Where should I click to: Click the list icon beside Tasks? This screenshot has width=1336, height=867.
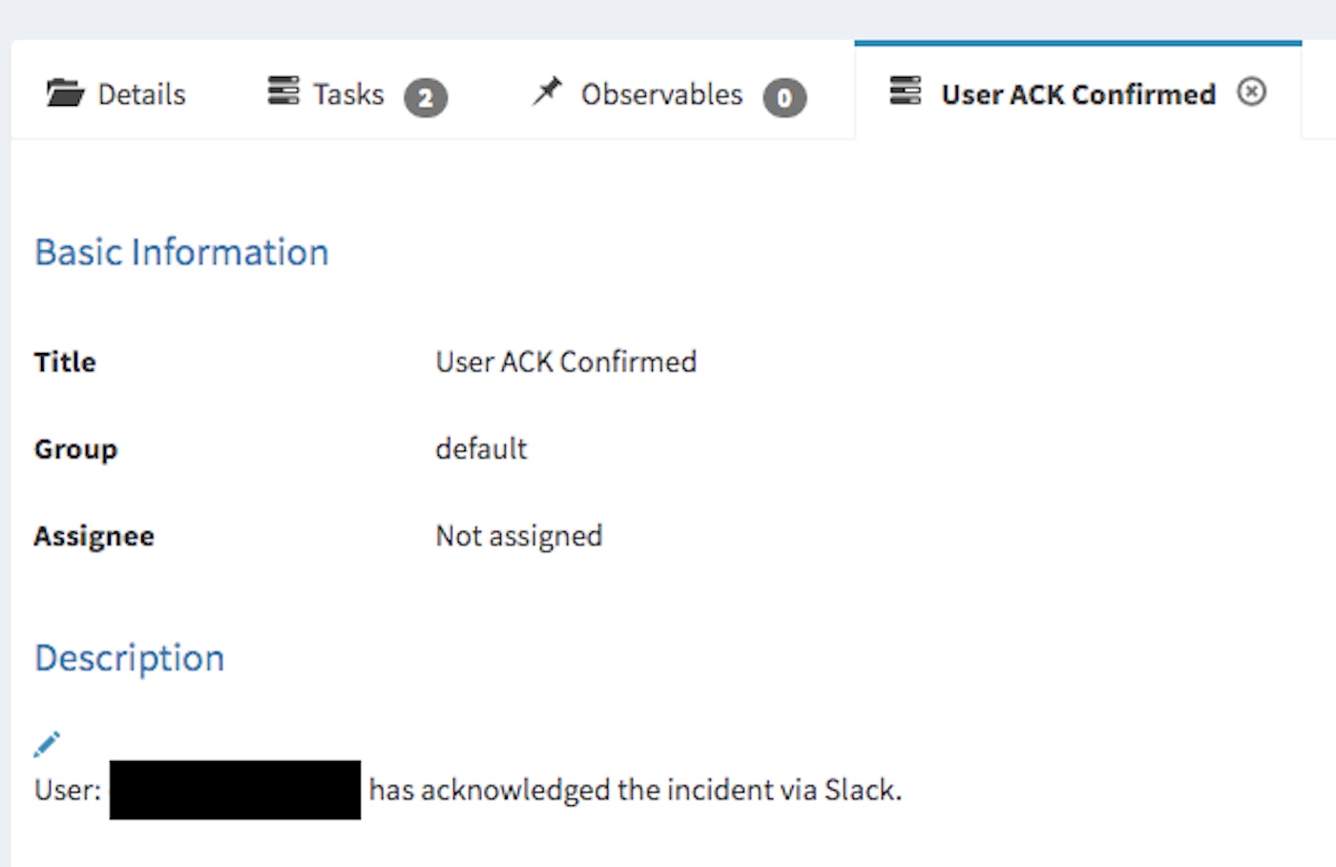pyautogui.click(x=283, y=91)
